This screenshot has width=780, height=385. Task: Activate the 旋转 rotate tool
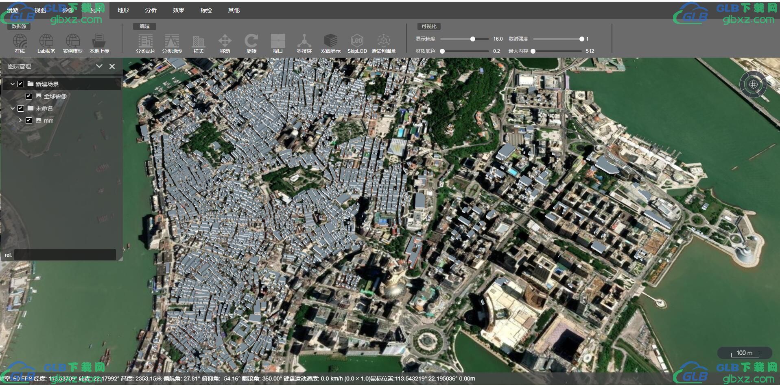[251, 43]
